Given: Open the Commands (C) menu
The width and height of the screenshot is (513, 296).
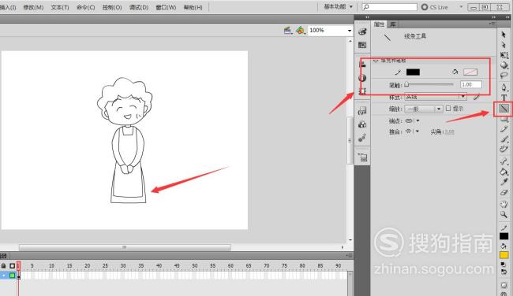Looking at the screenshot, I should tap(86, 7).
